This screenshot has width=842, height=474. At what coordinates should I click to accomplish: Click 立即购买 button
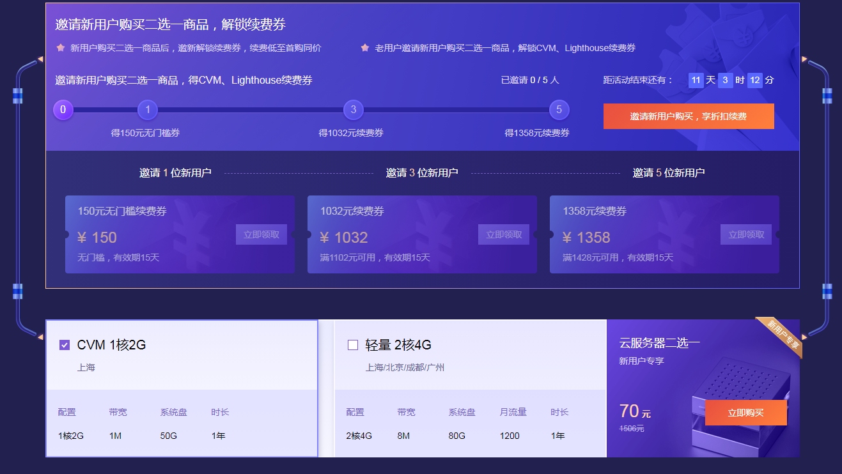745,413
